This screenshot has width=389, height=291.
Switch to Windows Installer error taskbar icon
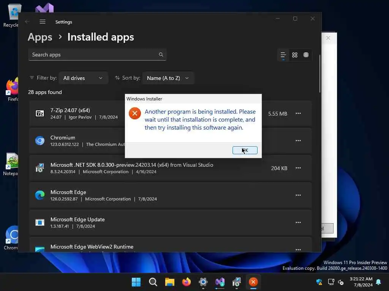pyautogui.click(x=253, y=282)
